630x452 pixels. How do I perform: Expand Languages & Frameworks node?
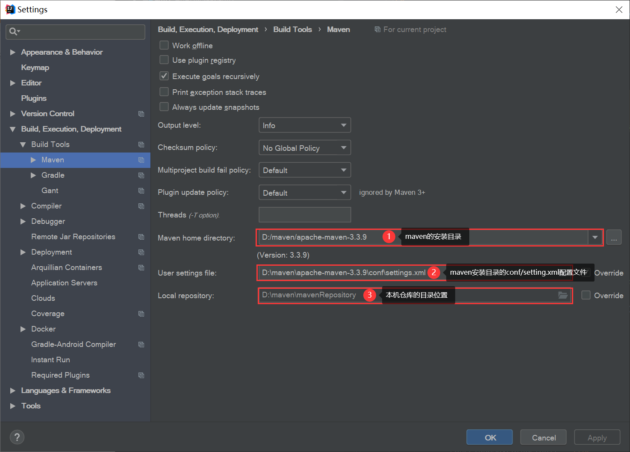pos(13,390)
